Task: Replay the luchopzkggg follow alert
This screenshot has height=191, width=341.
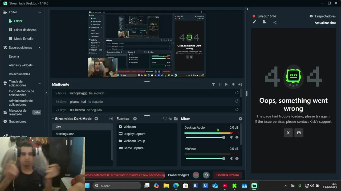Action: click(237, 93)
